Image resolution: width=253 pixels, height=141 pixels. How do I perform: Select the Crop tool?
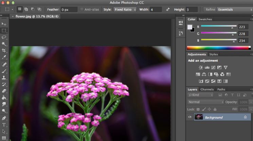click(x=4, y=51)
